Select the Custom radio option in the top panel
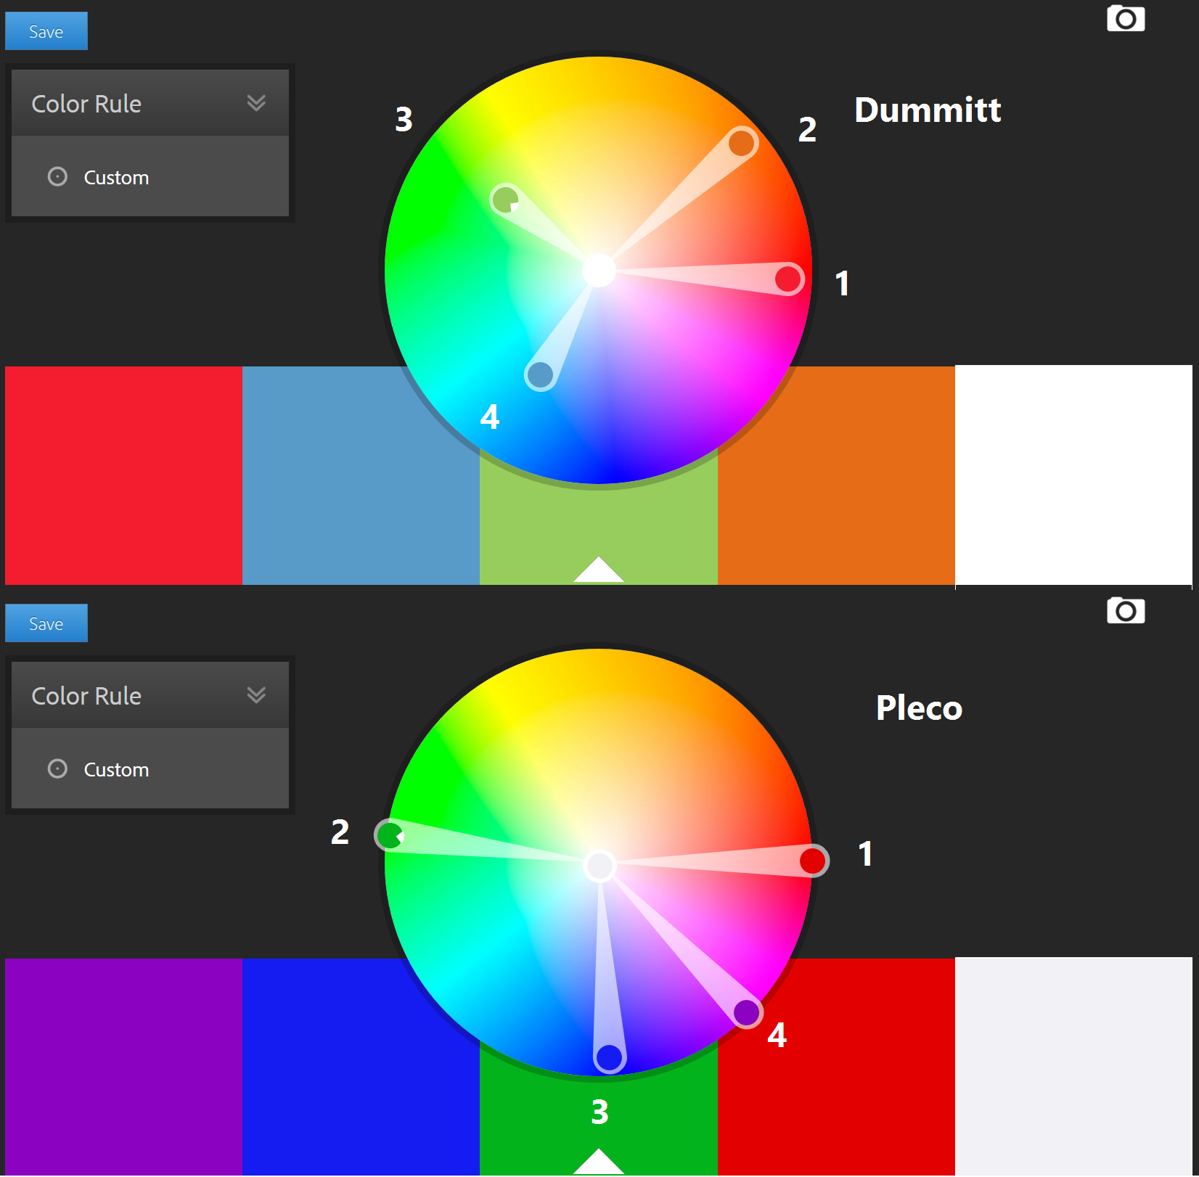The image size is (1199, 1177). click(x=57, y=176)
